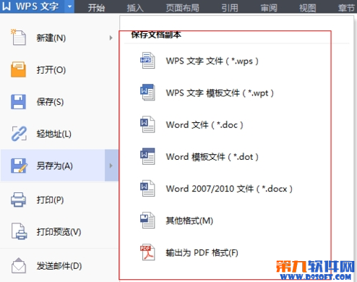Click the 打开(O) orange folder icon
This screenshot has height=282, width=357.
coord(18,69)
